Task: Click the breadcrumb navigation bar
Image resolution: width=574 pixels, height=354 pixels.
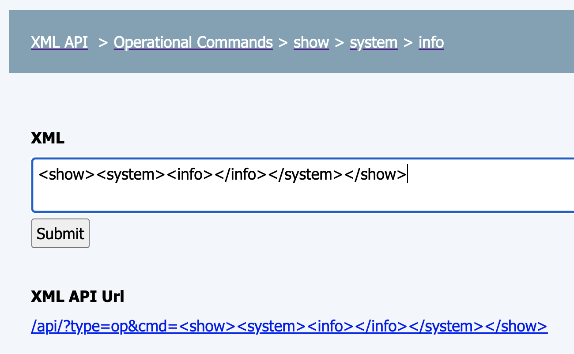Action: click(287, 41)
